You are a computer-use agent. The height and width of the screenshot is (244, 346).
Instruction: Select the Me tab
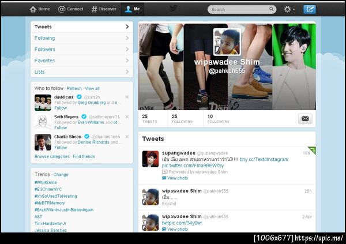[x=132, y=9]
